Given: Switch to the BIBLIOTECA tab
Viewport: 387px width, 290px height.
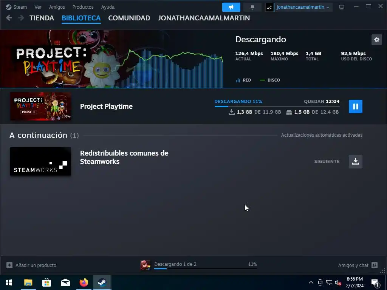Looking at the screenshot, I should point(81,18).
